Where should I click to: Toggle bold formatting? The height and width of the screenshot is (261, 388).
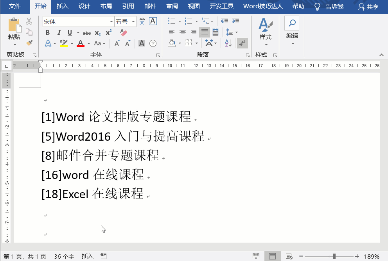[x=48, y=32]
